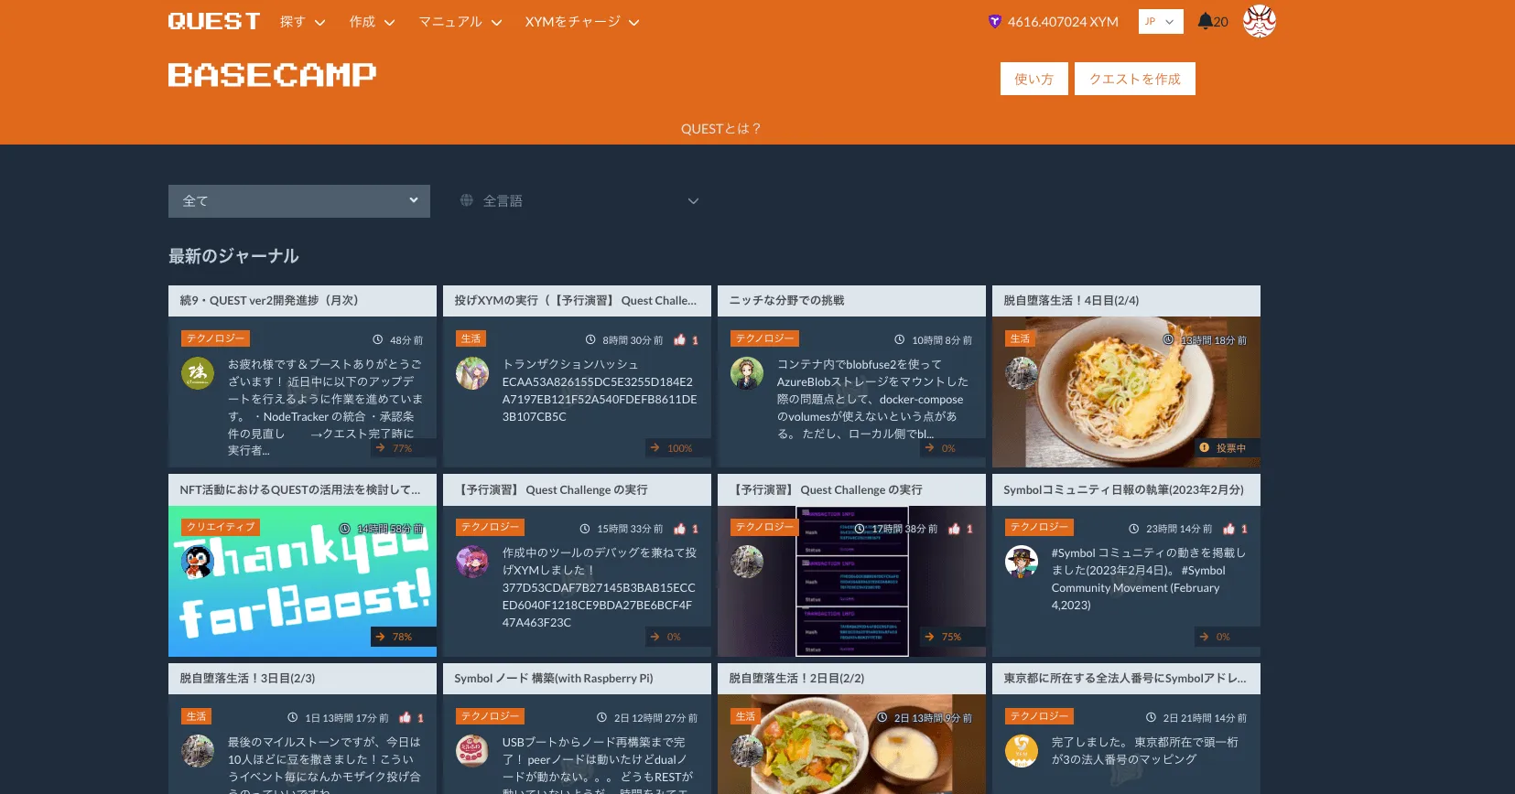The width and height of the screenshot is (1515, 794).
Task: Open journal NFT活動におけるQUESTの活用法
Action: click(302, 489)
